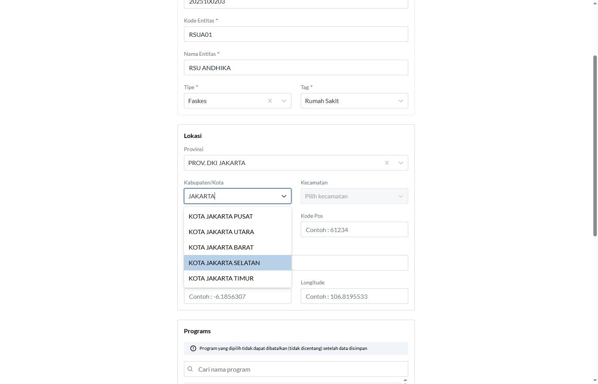Open the Provinsi dropdown chevron

click(x=401, y=163)
